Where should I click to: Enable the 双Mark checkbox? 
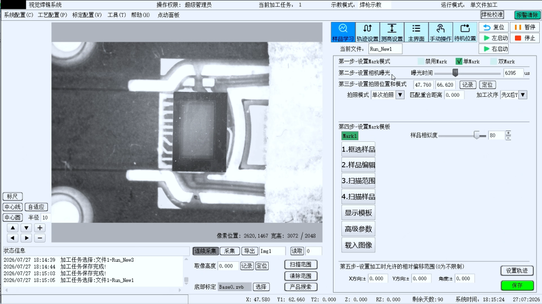(494, 61)
